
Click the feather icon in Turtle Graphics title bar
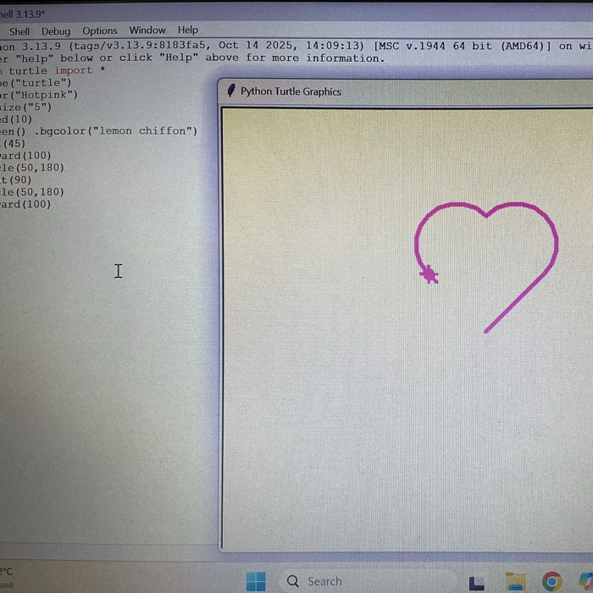230,91
